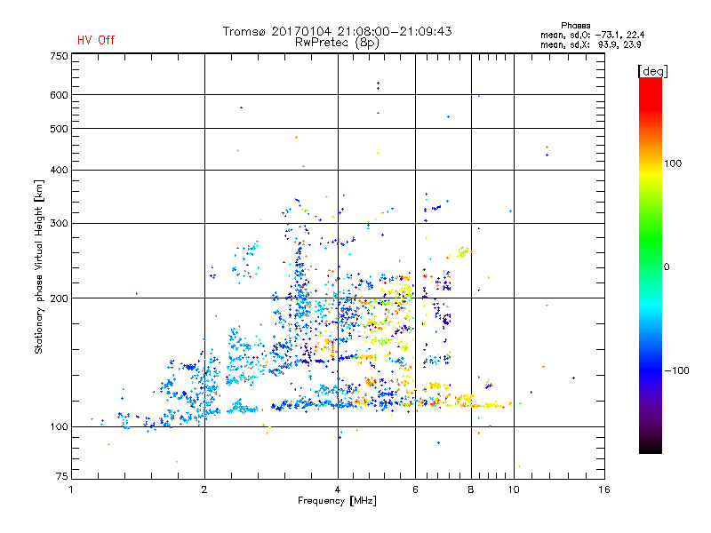Click the colorbar label '-100'
Viewport: 711px width, 533px height.
click(x=676, y=370)
